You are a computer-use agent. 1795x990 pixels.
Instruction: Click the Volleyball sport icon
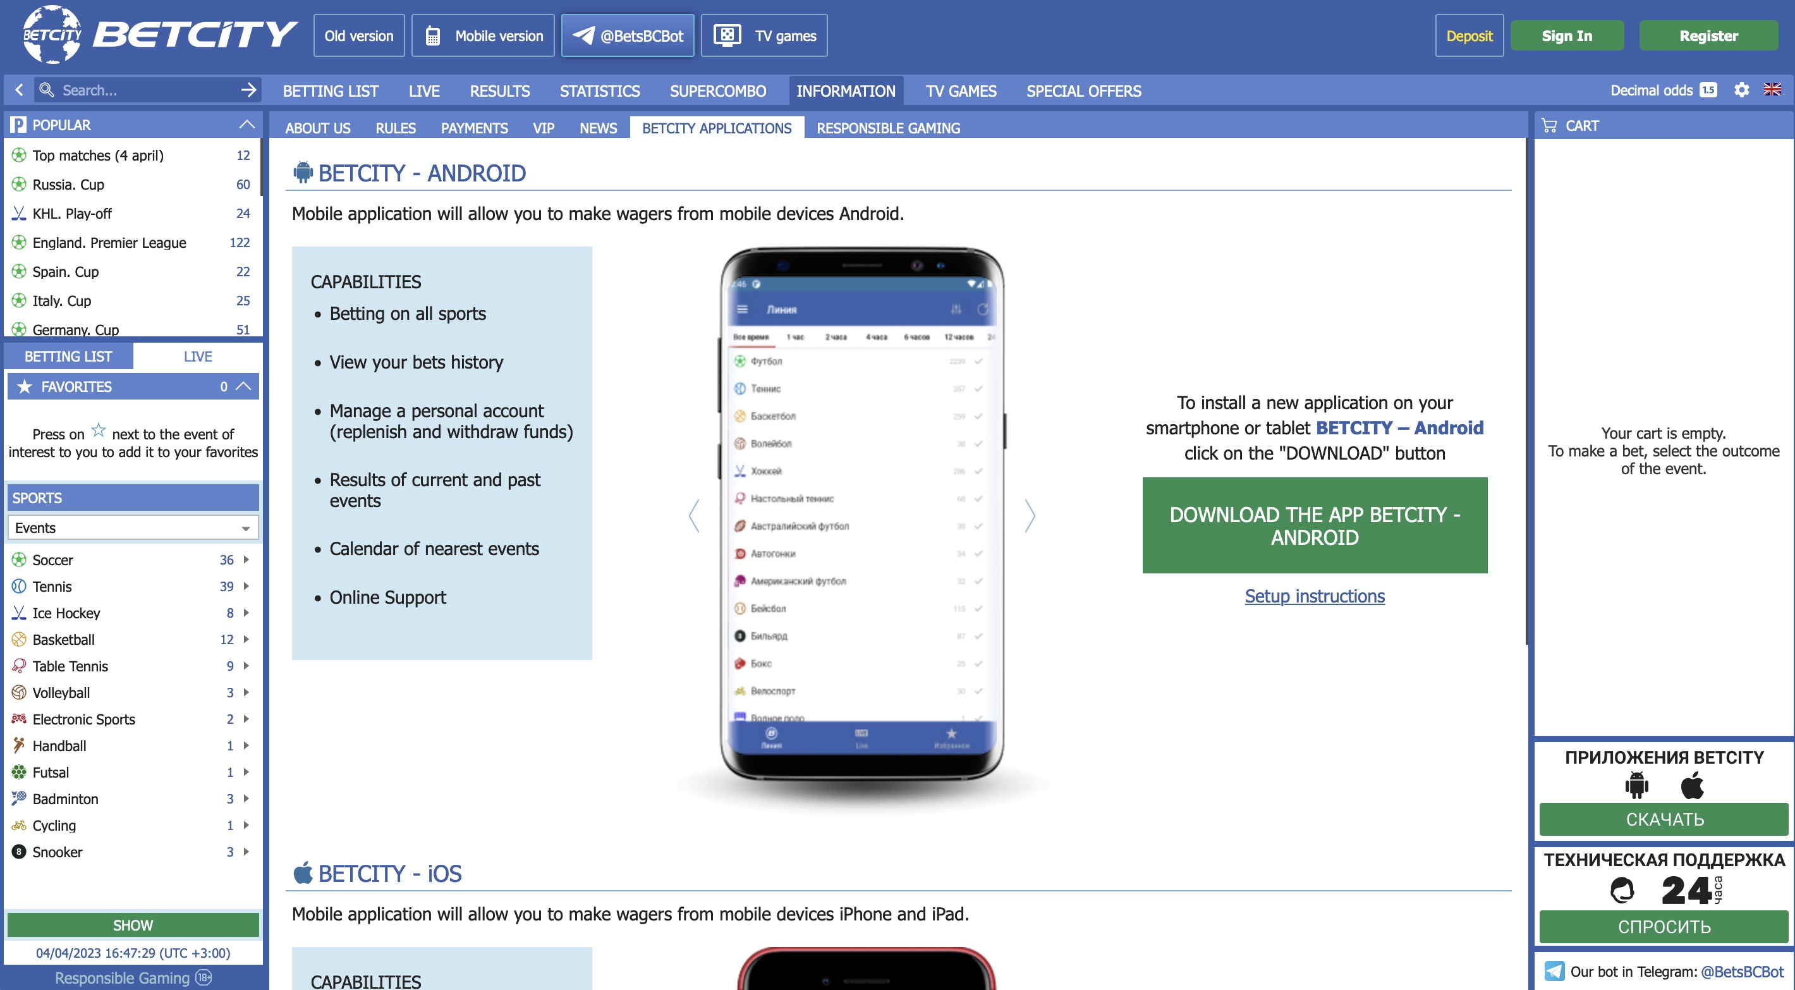click(x=19, y=692)
